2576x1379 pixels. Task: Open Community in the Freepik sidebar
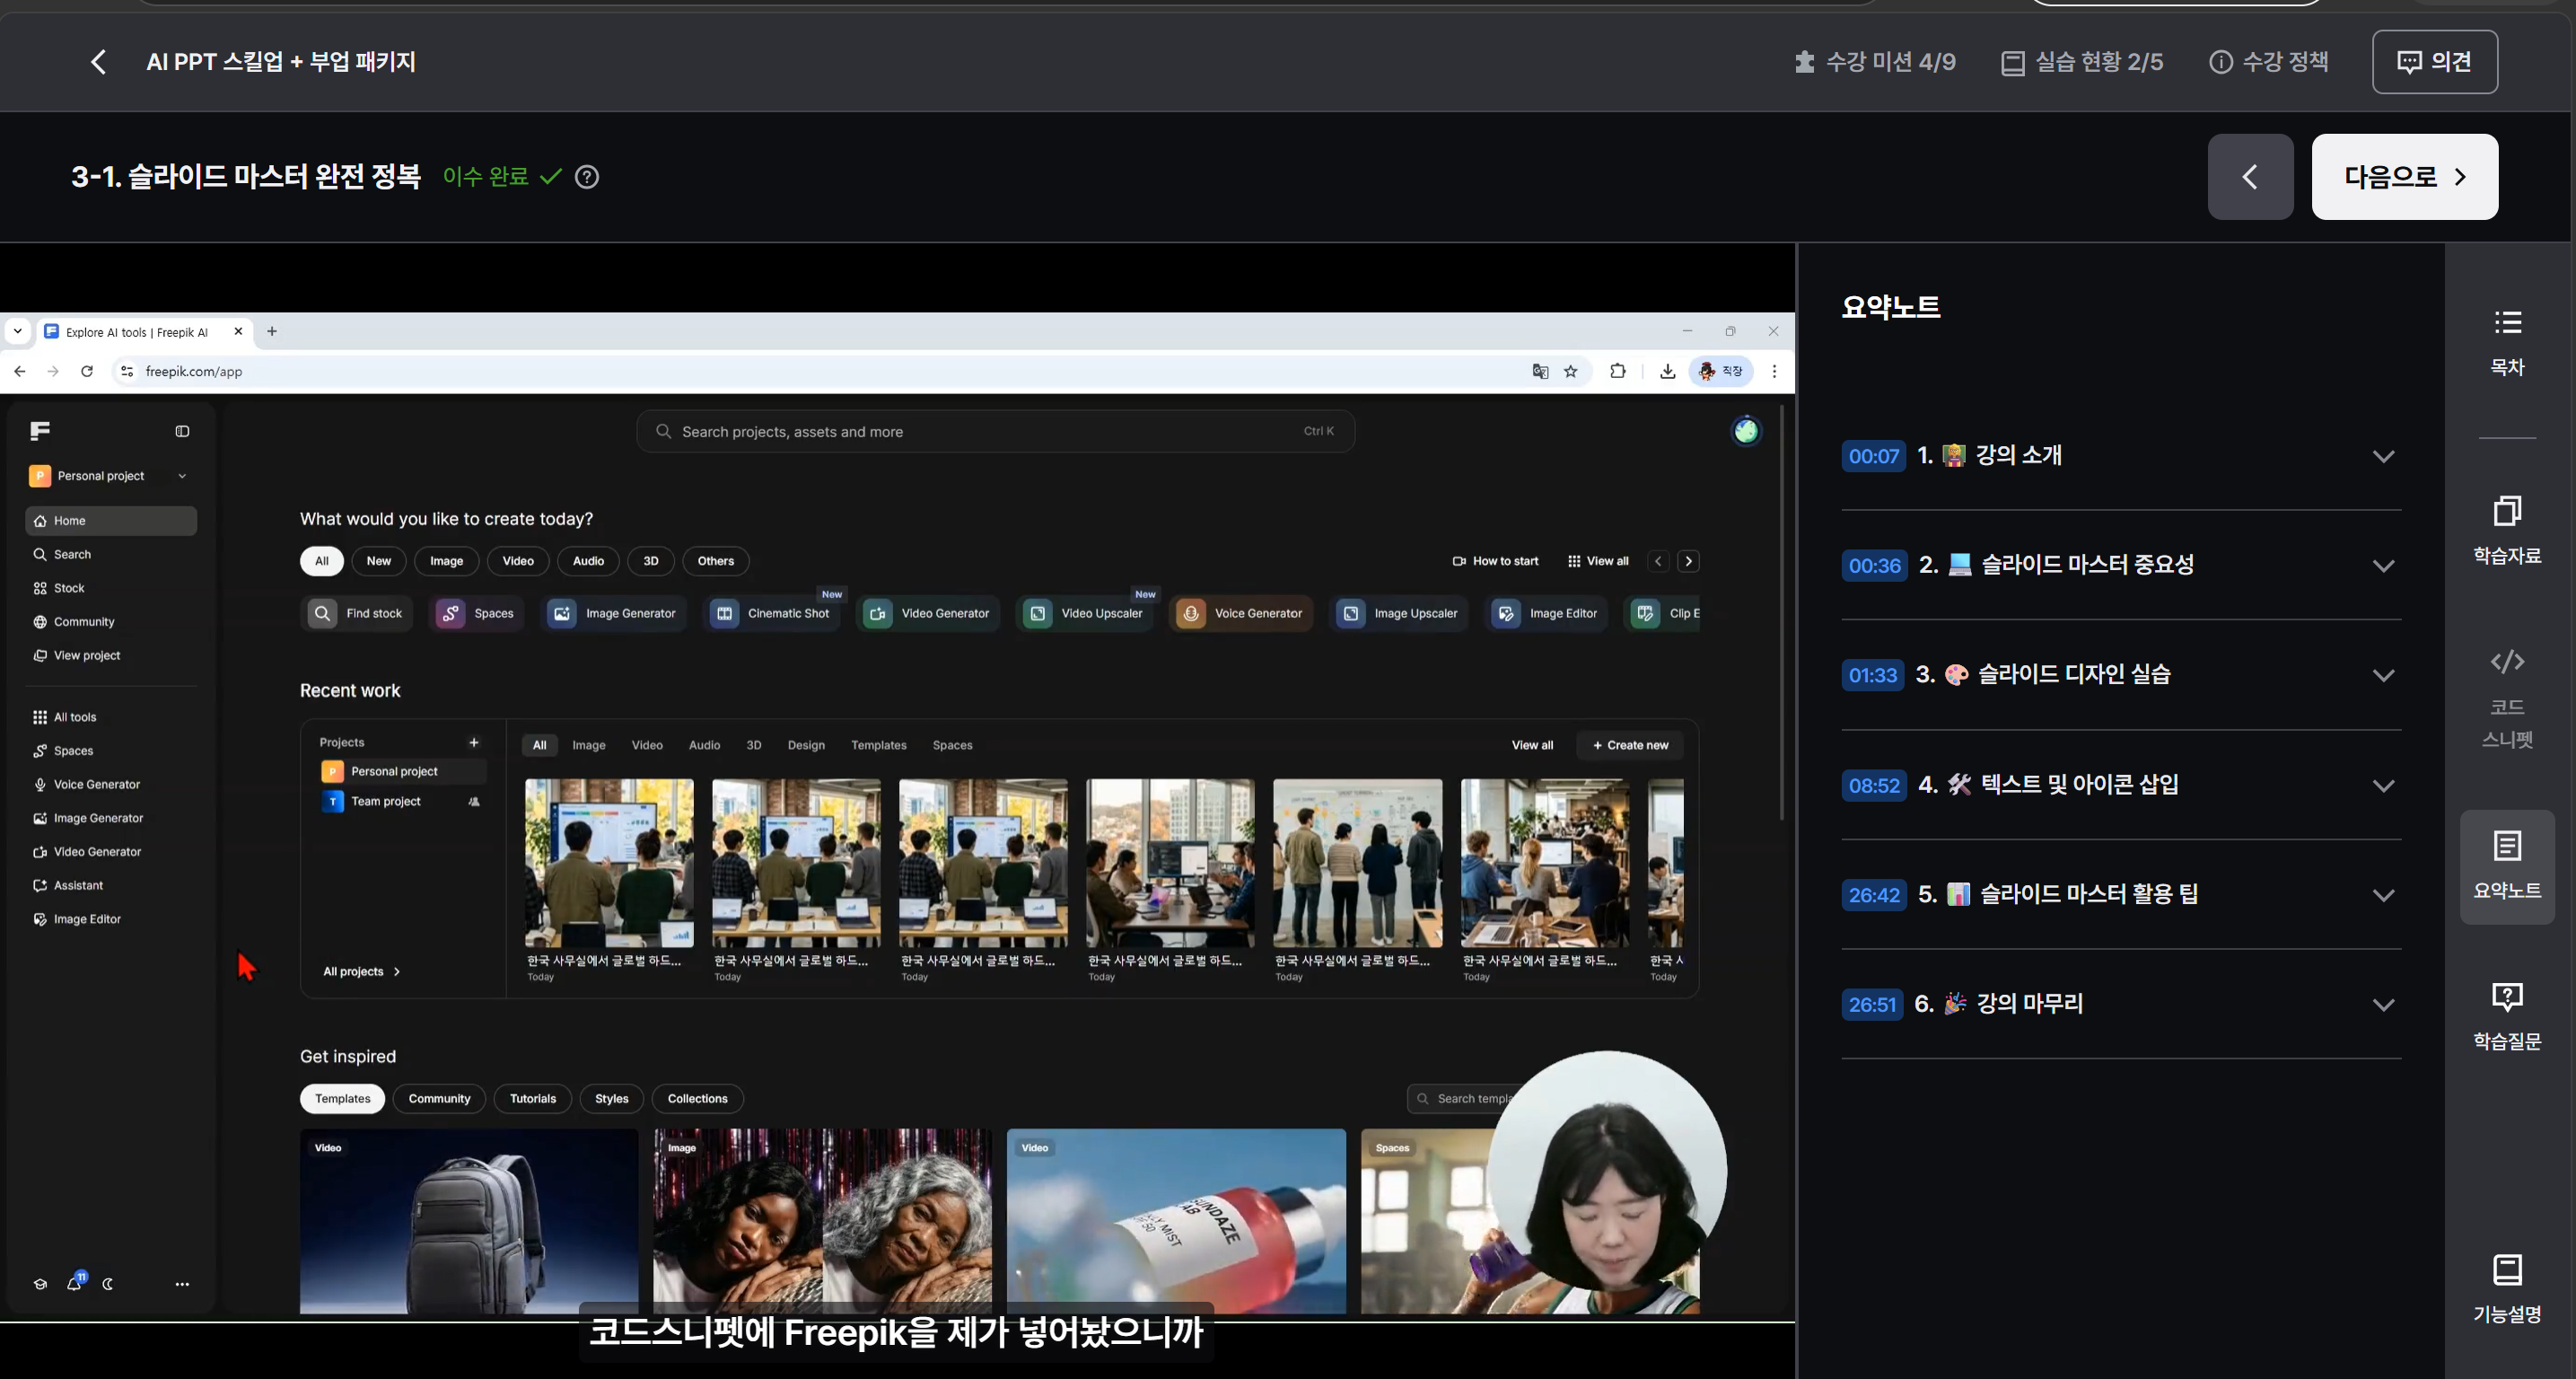(x=111, y=622)
